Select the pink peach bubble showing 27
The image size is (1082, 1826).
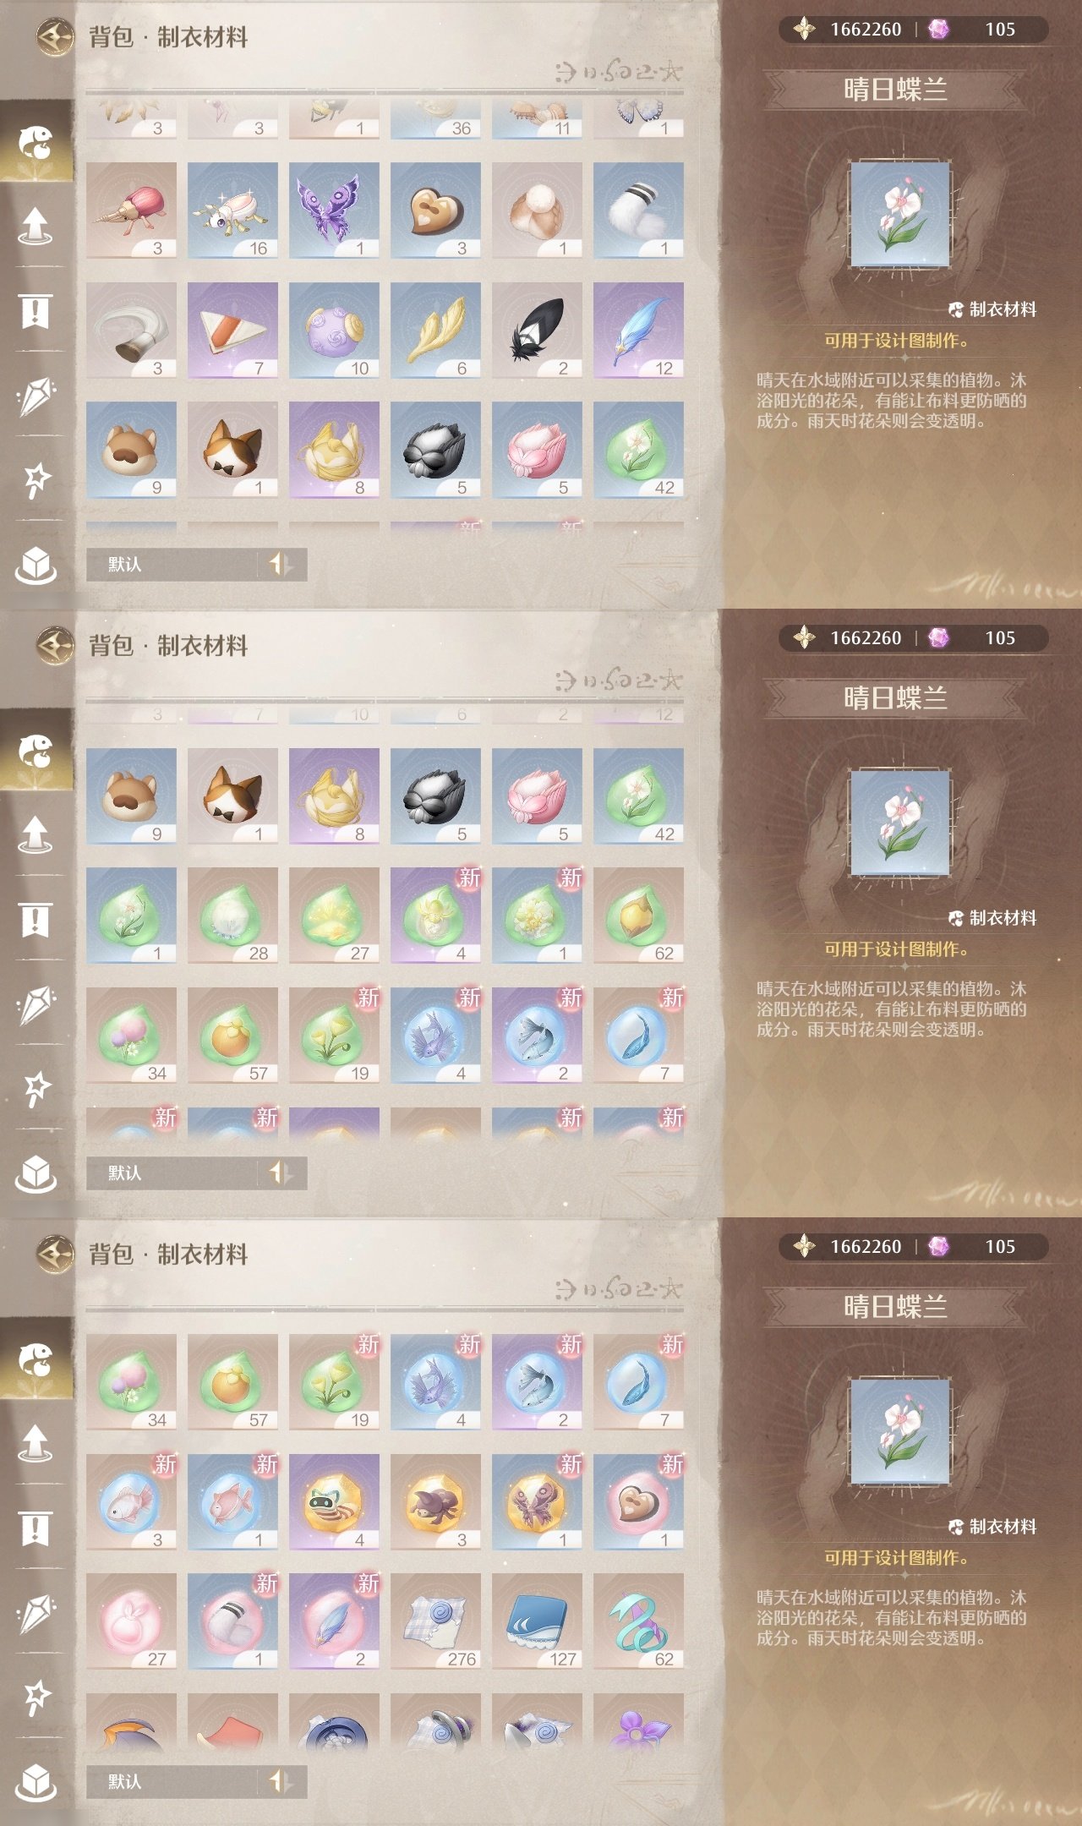[x=131, y=1621]
